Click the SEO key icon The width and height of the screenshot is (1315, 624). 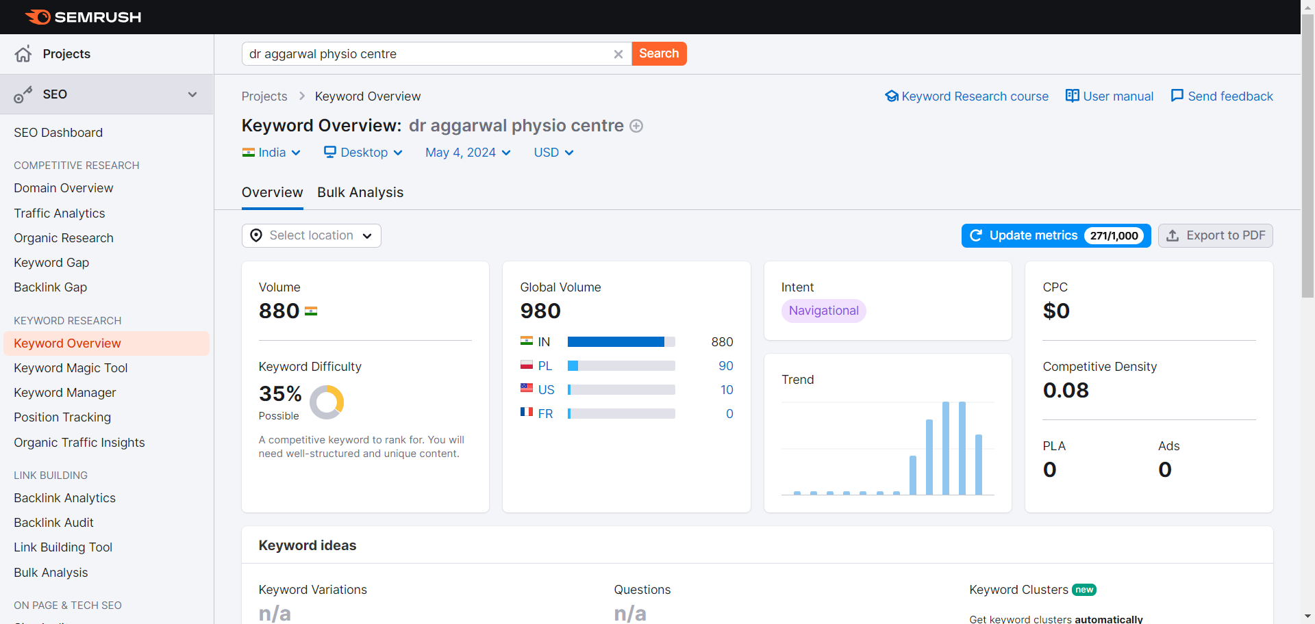23,94
